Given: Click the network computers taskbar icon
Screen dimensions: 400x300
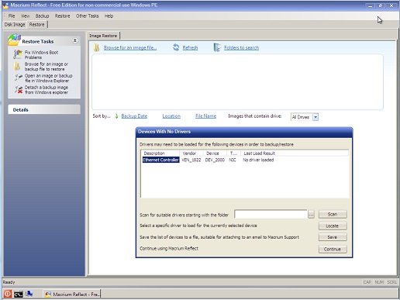Looking at the screenshot, I should tap(29, 294).
